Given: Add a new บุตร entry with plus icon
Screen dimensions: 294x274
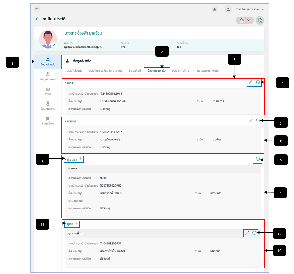Looking at the screenshot, I should point(77,223).
